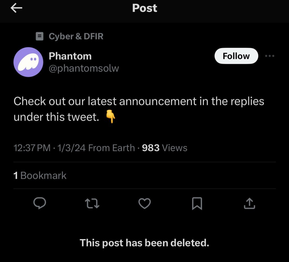Open the reply composer via speech bubble icon
This screenshot has width=289, height=262.
pyautogui.click(x=40, y=203)
